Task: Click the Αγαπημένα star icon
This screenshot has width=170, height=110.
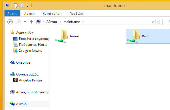Action: tap(12, 33)
